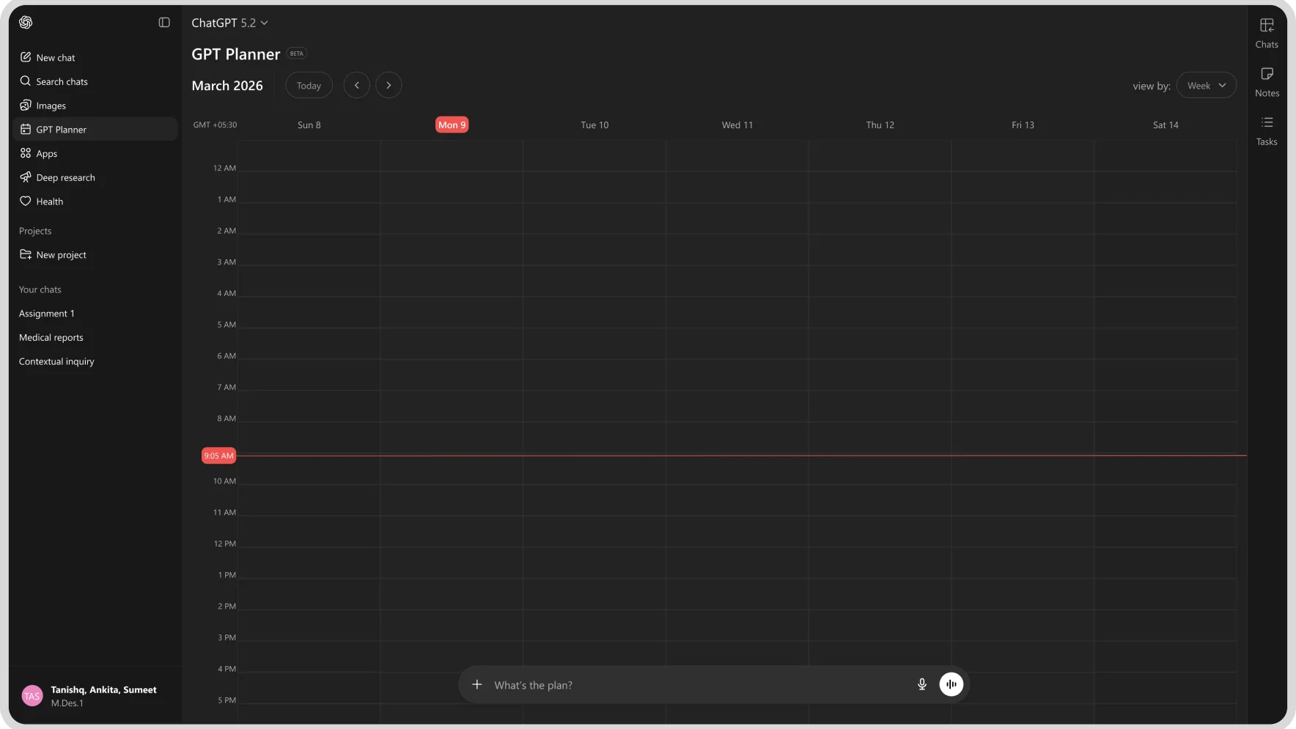Open the Apps page
This screenshot has height=729, width=1296.
tap(95, 153)
